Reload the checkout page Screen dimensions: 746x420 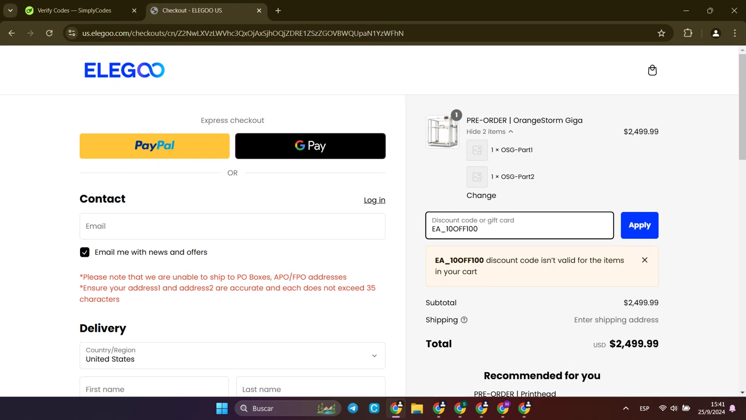click(49, 33)
